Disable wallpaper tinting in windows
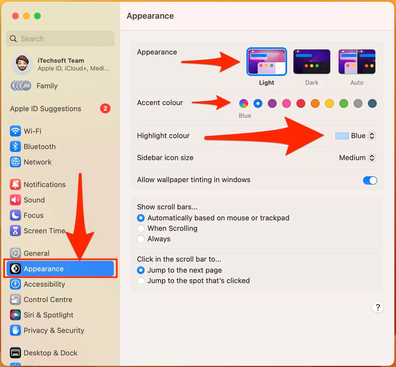This screenshot has height=367, width=396. [370, 180]
